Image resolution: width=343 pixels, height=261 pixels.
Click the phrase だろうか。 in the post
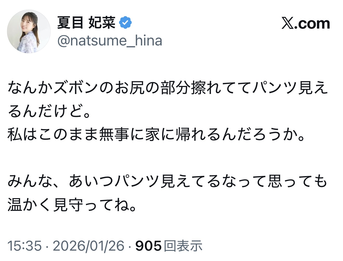coord(272,135)
